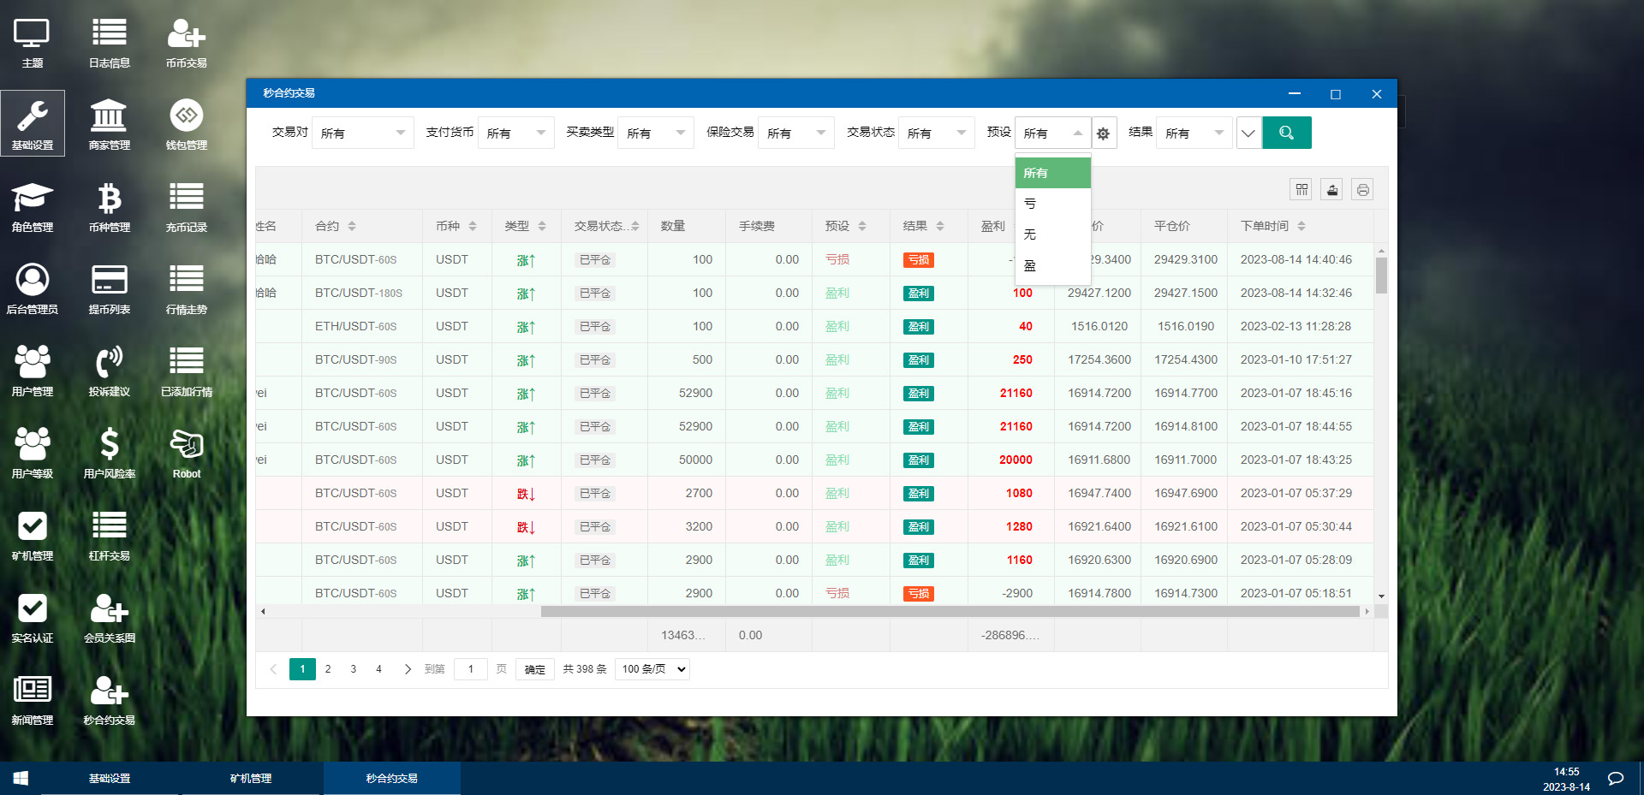
Task: Open the 用户风险率 dollar icon
Action: coord(109,453)
